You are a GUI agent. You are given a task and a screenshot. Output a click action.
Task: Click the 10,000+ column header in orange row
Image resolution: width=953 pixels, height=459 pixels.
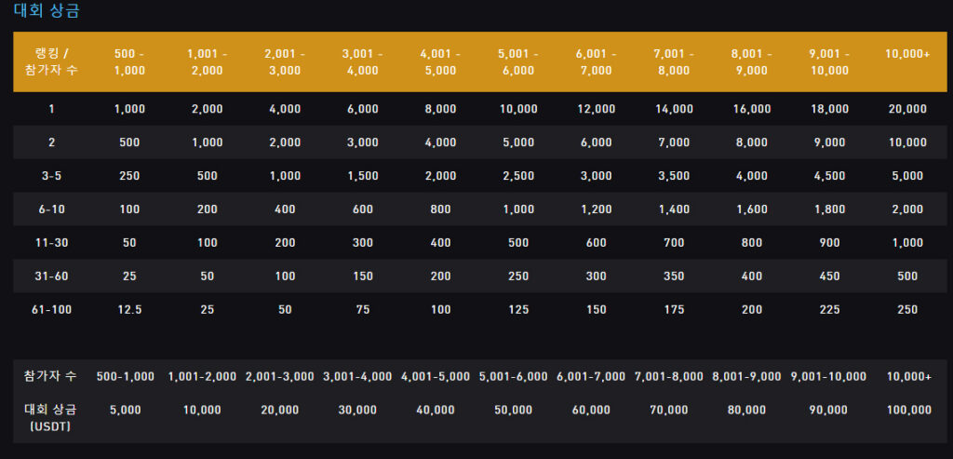pos(907,54)
